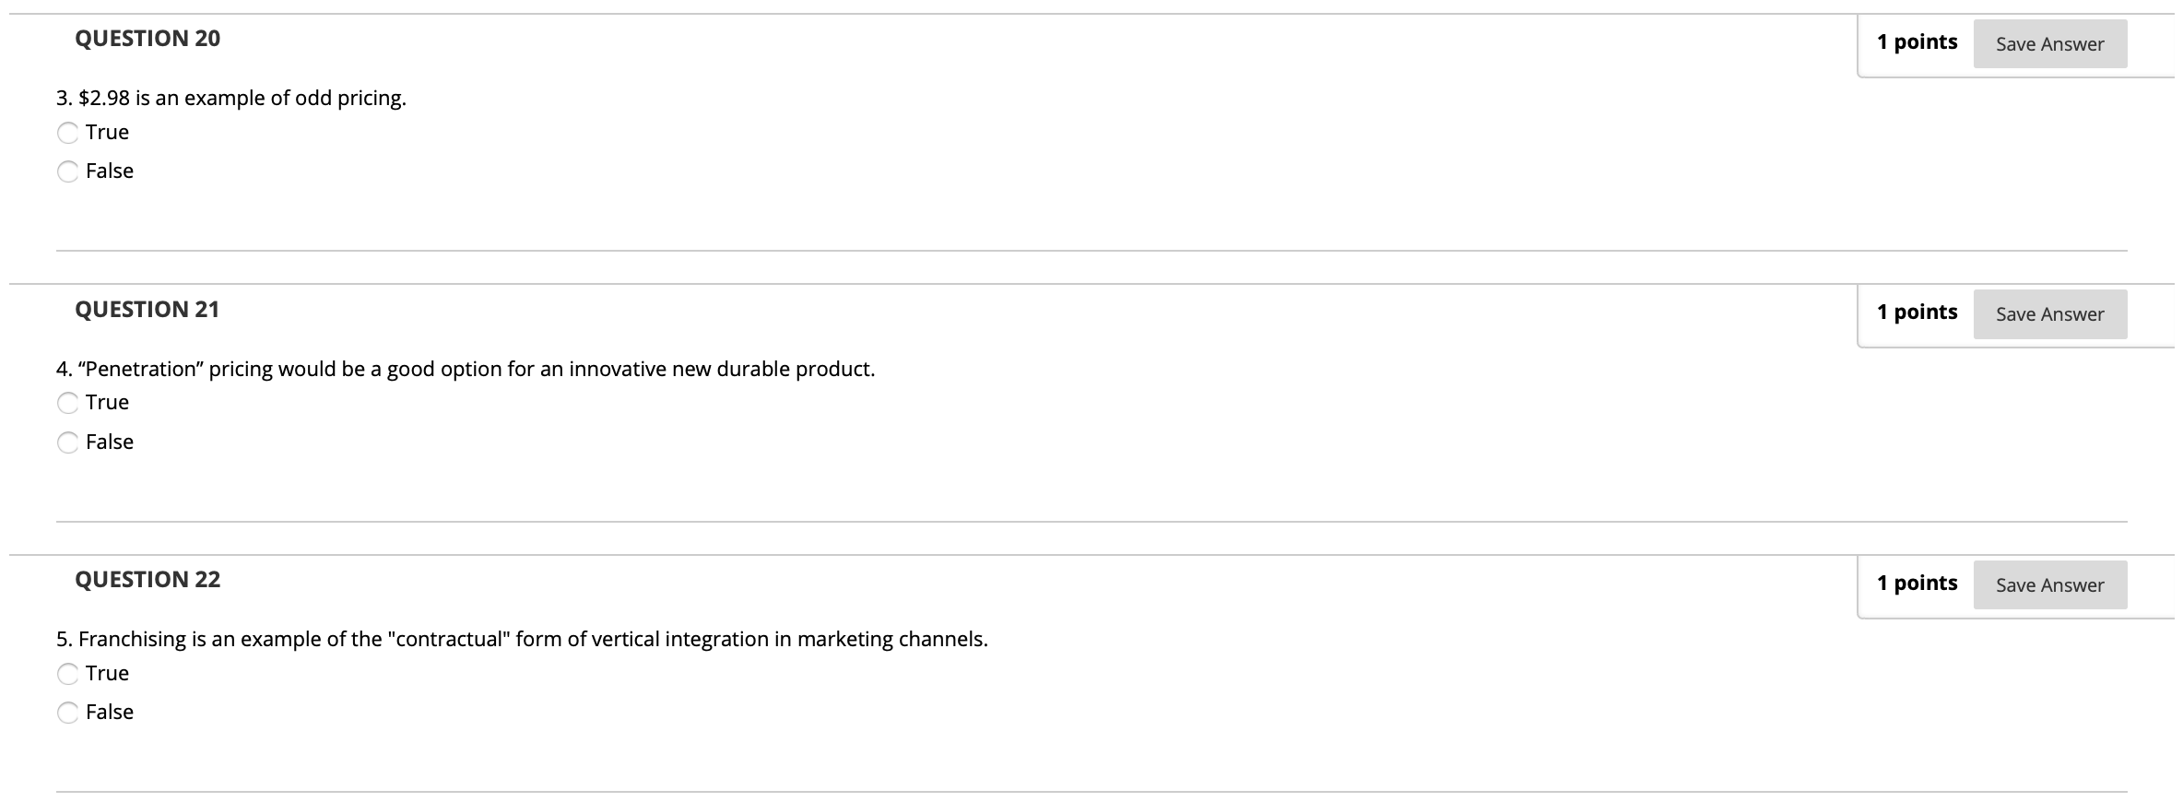The image size is (2183, 802).
Task: Click the odd pricing question text
Action: 230,99
